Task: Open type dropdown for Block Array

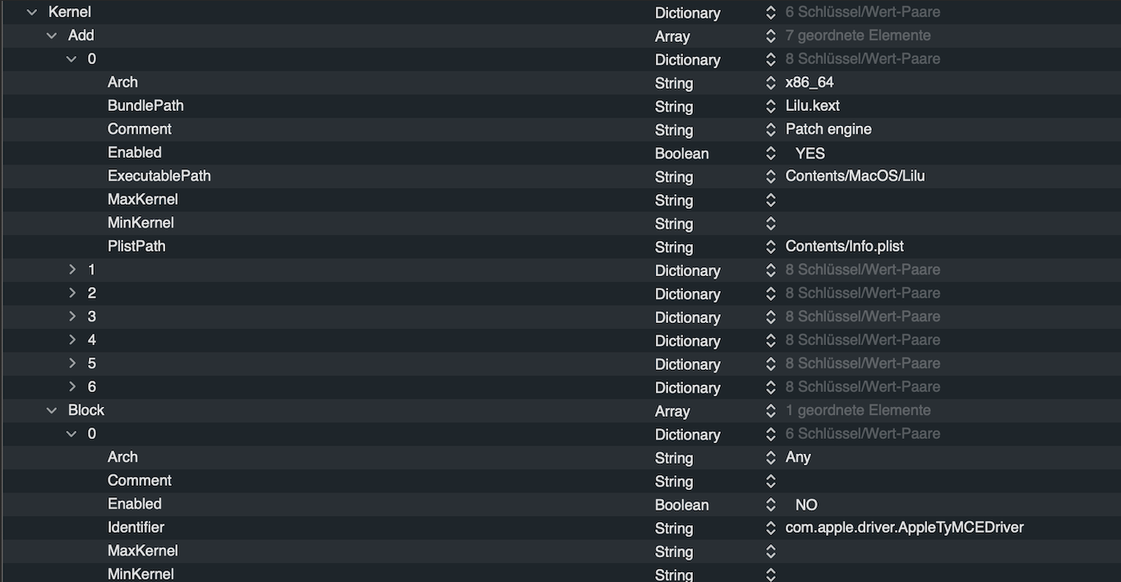Action: point(770,412)
